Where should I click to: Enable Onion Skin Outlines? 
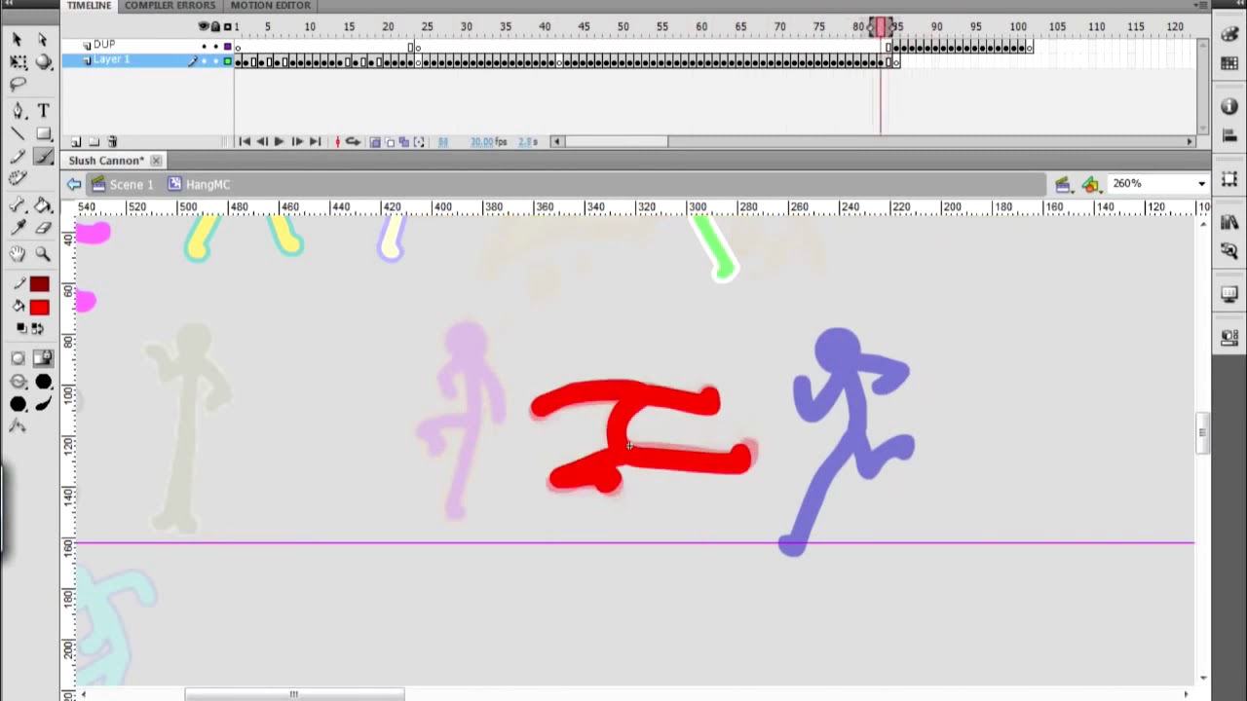pos(390,142)
